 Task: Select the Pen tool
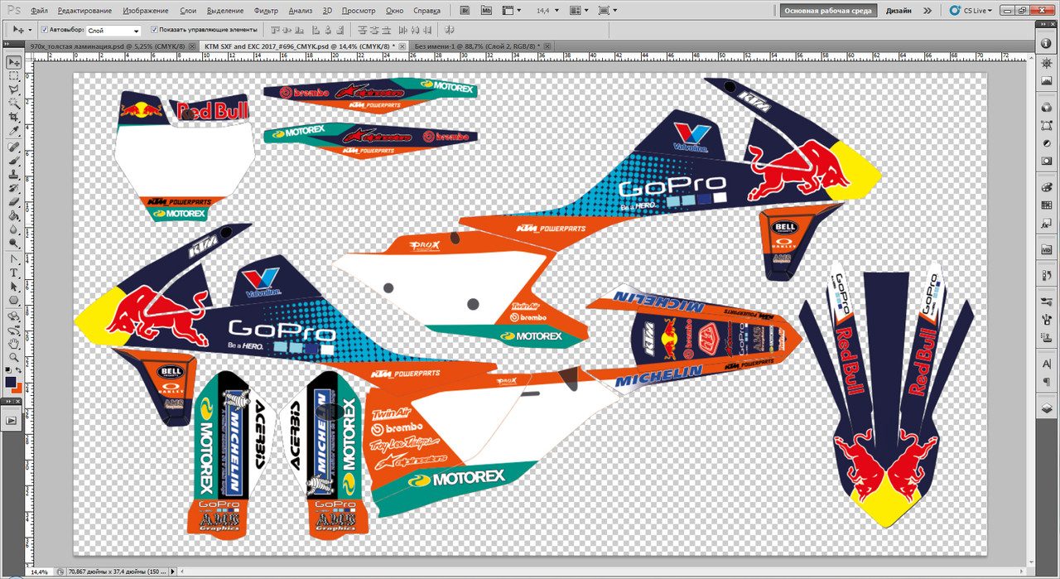pos(14,258)
